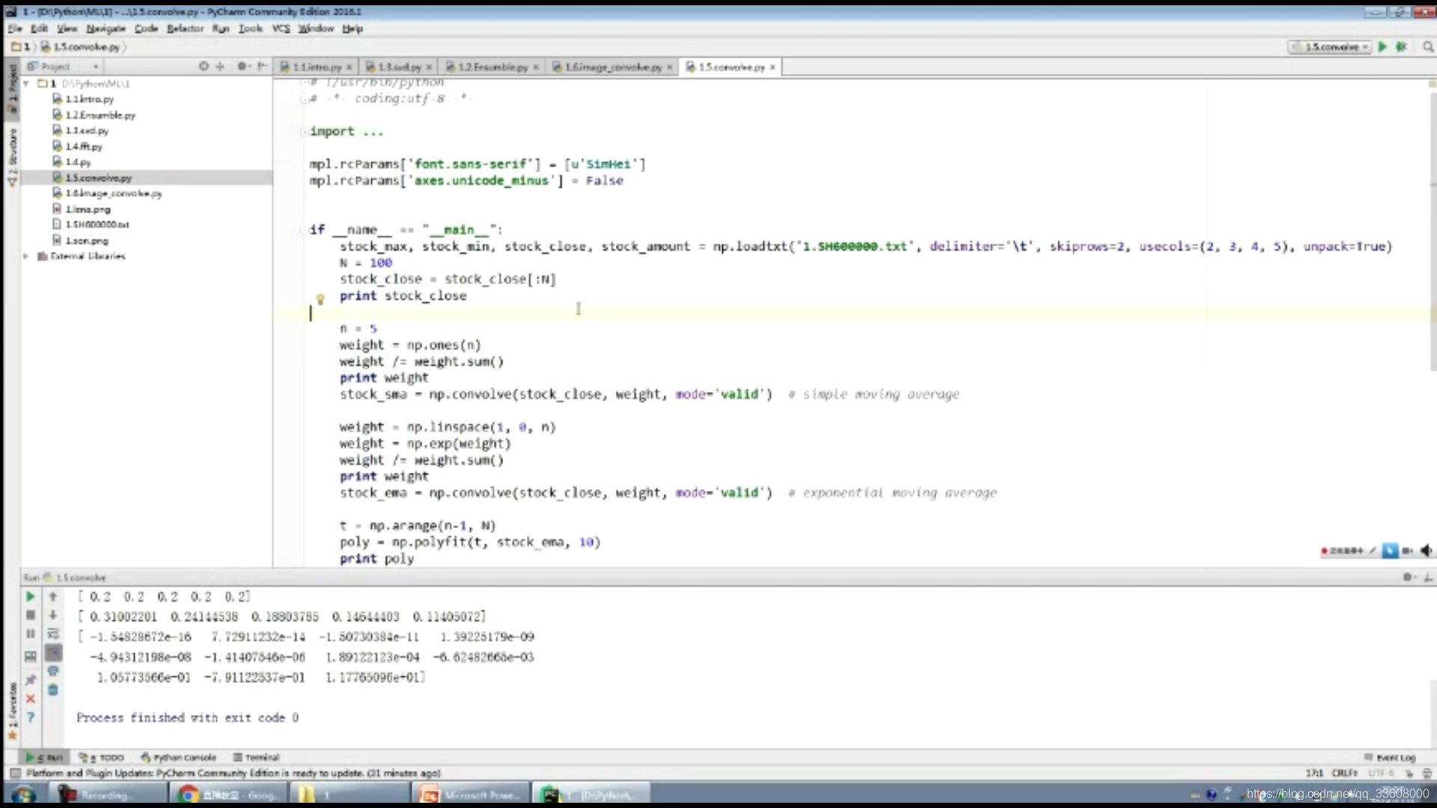Expand External Libraries node
Viewport: 1437px width, 808px height.
pyautogui.click(x=26, y=256)
